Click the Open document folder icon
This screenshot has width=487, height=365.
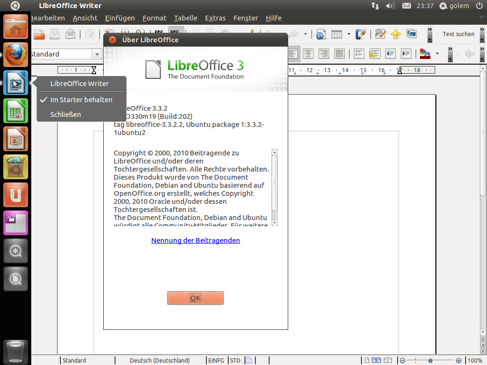click(39, 34)
